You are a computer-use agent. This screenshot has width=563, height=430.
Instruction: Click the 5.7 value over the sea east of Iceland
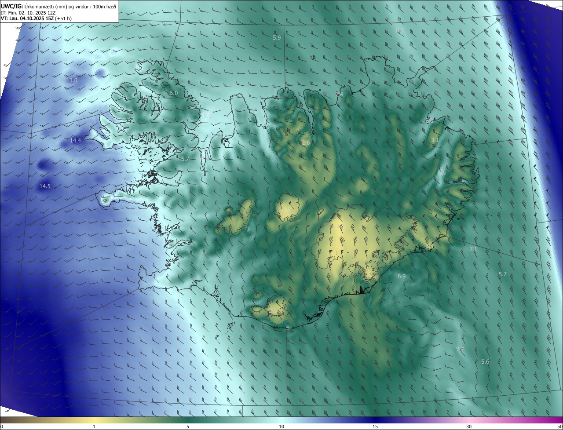[503, 274]
